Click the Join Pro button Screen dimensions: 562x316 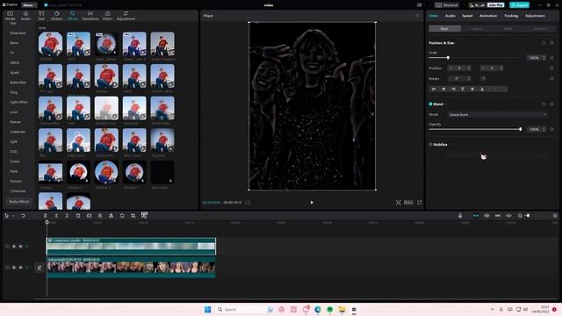tap(495, 5)
